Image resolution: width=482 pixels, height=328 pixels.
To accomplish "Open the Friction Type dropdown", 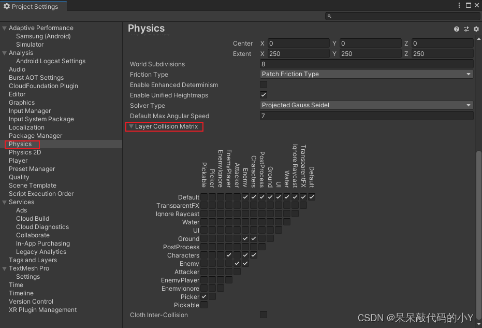I will pyautogui.click(x=367, y=74).
